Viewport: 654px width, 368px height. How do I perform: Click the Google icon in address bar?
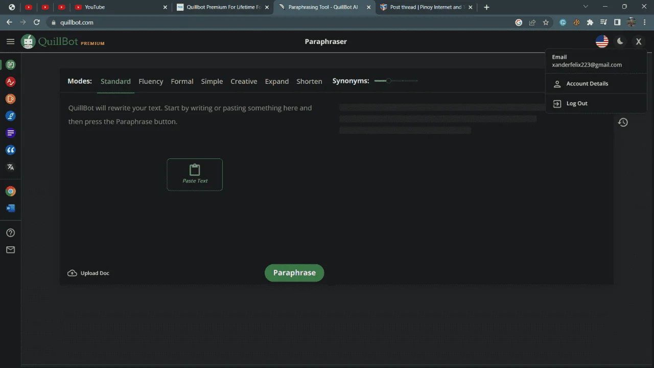(519, 22)
